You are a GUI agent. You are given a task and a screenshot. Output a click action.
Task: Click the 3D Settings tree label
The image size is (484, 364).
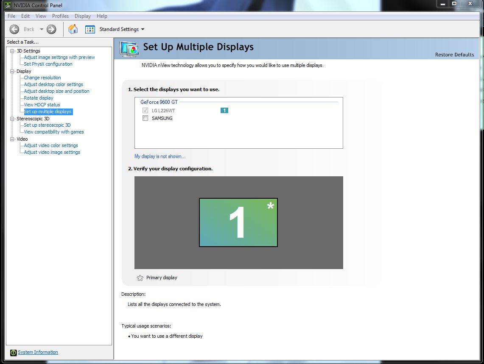tap(28, 51)
